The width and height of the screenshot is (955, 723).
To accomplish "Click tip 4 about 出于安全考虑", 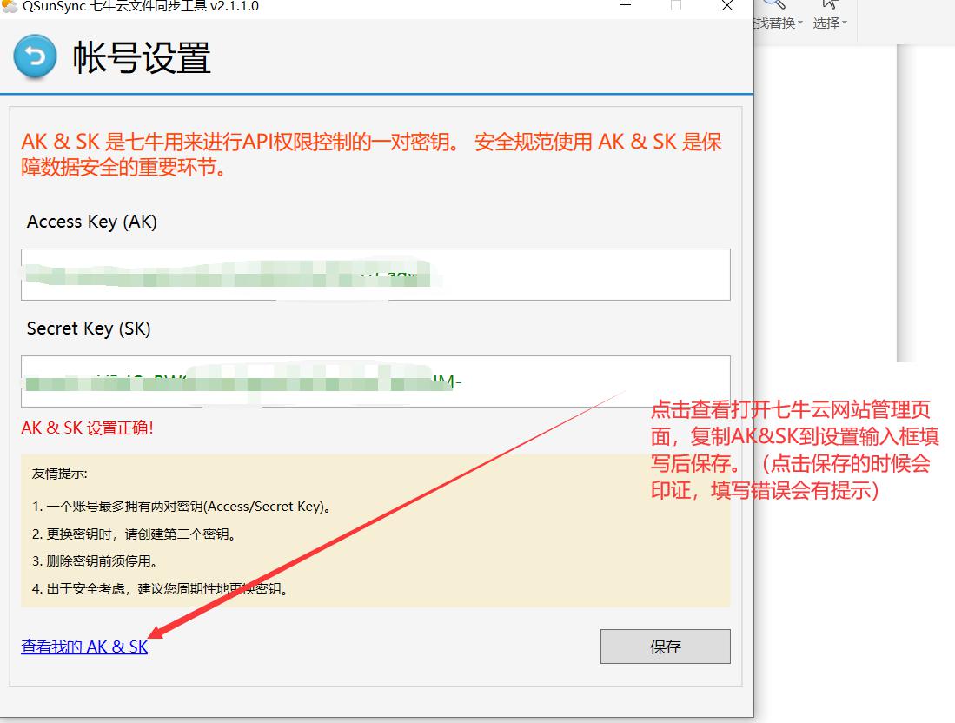I will (160, 588).
